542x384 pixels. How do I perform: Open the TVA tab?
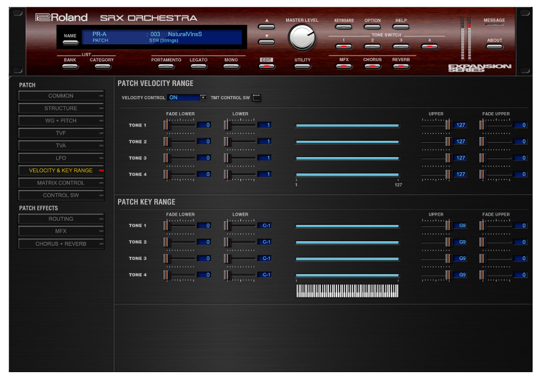point(61,146)
